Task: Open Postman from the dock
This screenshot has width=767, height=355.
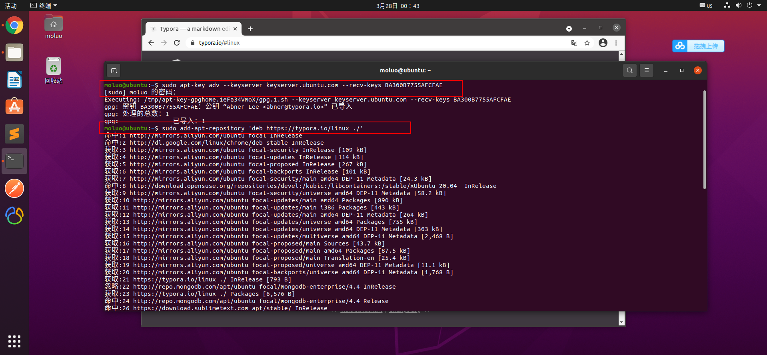Action: pyautogui.click(x=14, y=188)
